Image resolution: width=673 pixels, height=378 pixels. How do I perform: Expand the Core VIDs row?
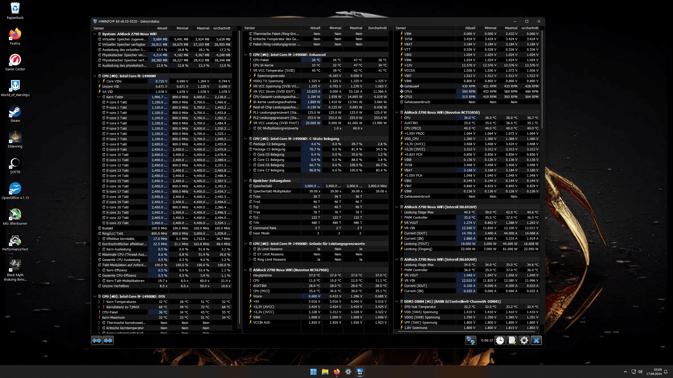tap(99, 81)
